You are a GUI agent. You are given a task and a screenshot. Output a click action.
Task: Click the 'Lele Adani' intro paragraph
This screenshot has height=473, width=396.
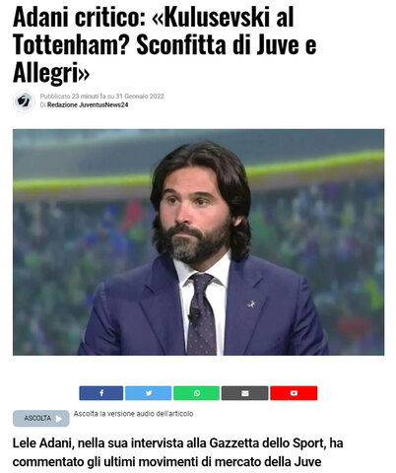(177, 452)
